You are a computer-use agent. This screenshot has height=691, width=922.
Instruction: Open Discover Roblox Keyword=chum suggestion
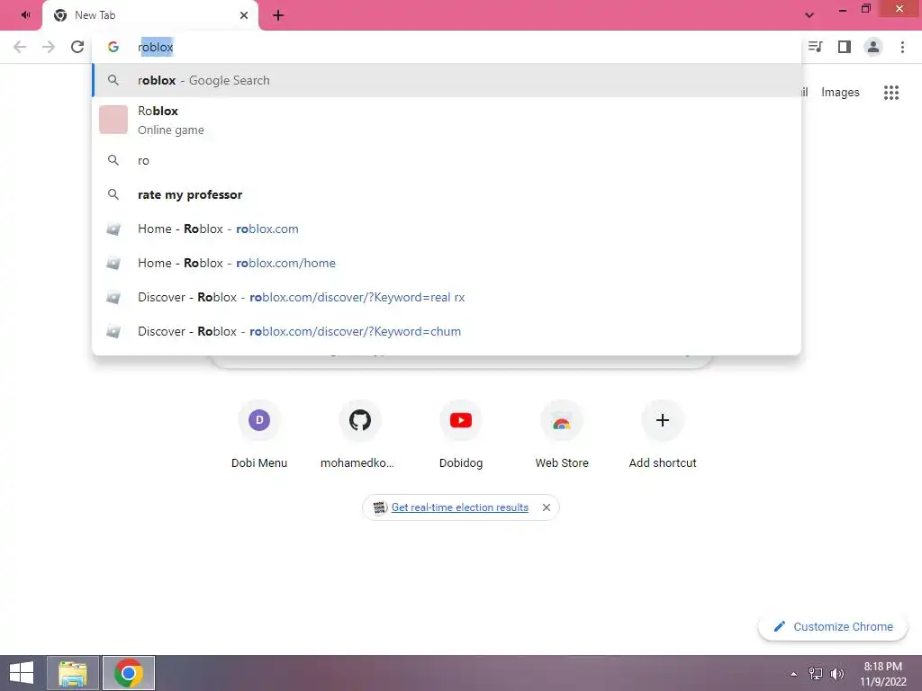pyautogui.click(x=447, y=331)
